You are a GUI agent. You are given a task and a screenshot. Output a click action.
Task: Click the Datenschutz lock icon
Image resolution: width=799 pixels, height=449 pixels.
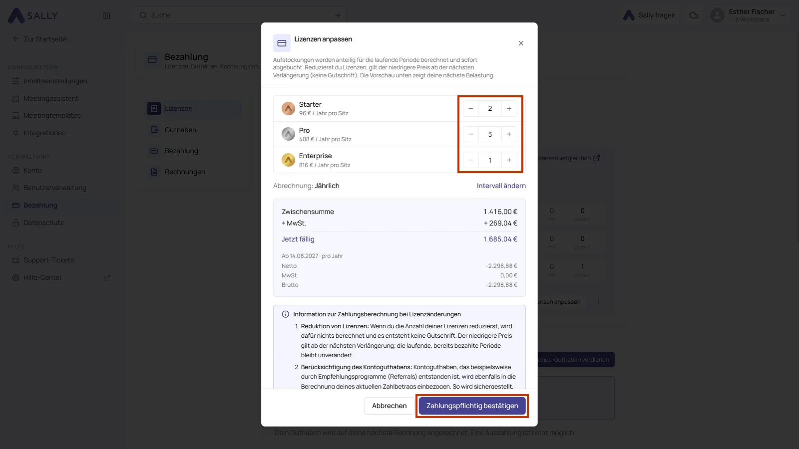(x=15, y=223)
